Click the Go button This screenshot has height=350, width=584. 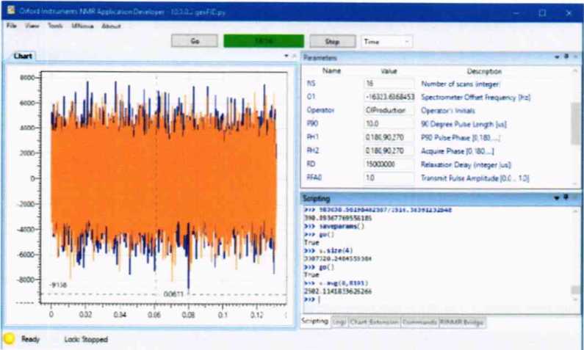coord(195,41)
